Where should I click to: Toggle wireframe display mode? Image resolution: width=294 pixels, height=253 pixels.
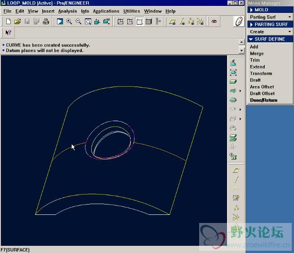tap(121, 22)
